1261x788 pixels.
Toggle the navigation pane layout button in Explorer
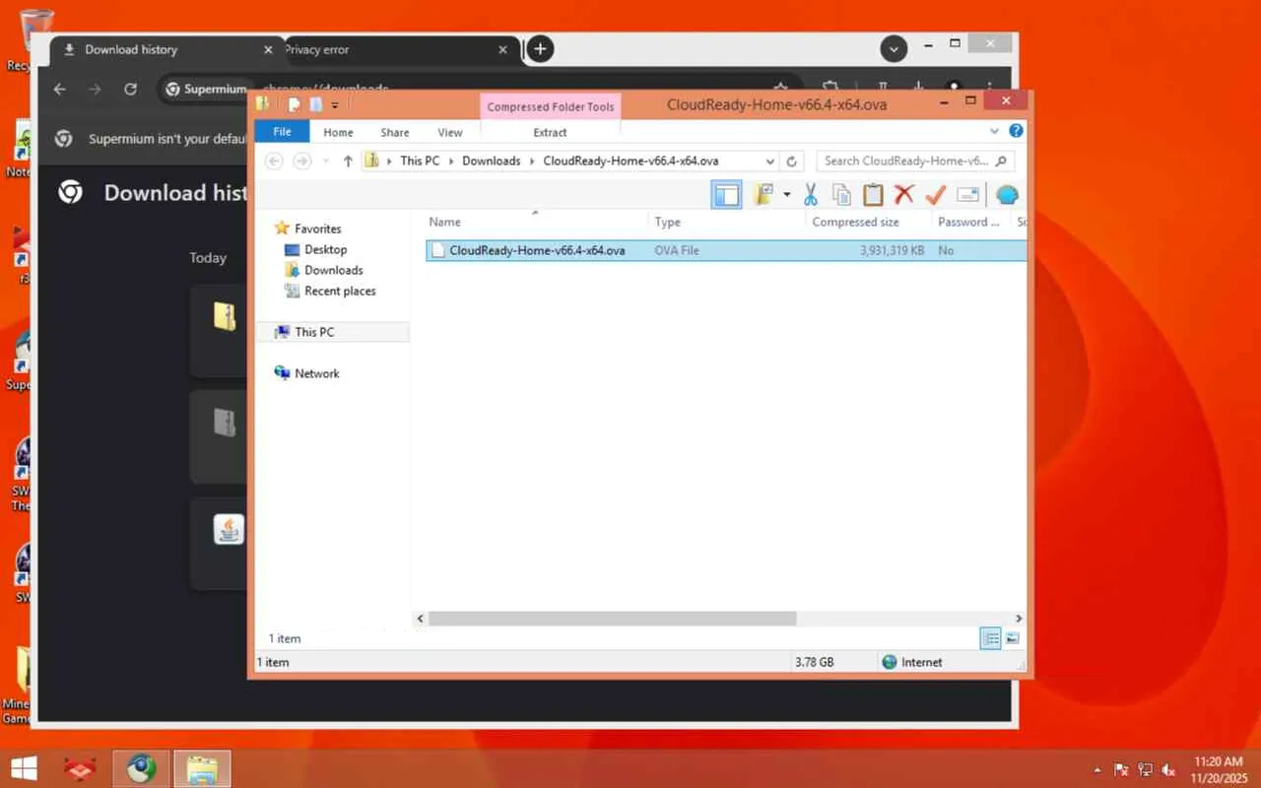click(x=726, y=195)
